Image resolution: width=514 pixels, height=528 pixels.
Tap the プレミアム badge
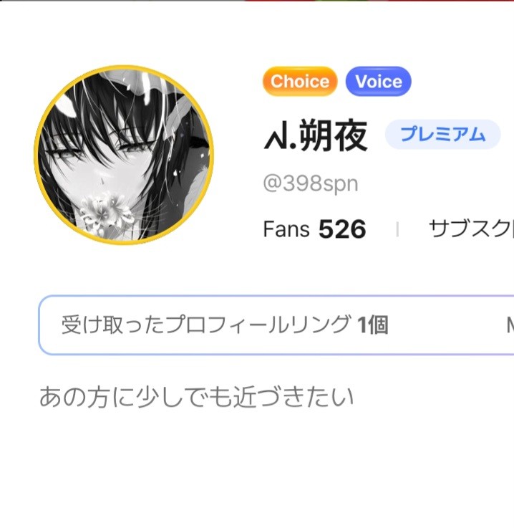point(442,134)
